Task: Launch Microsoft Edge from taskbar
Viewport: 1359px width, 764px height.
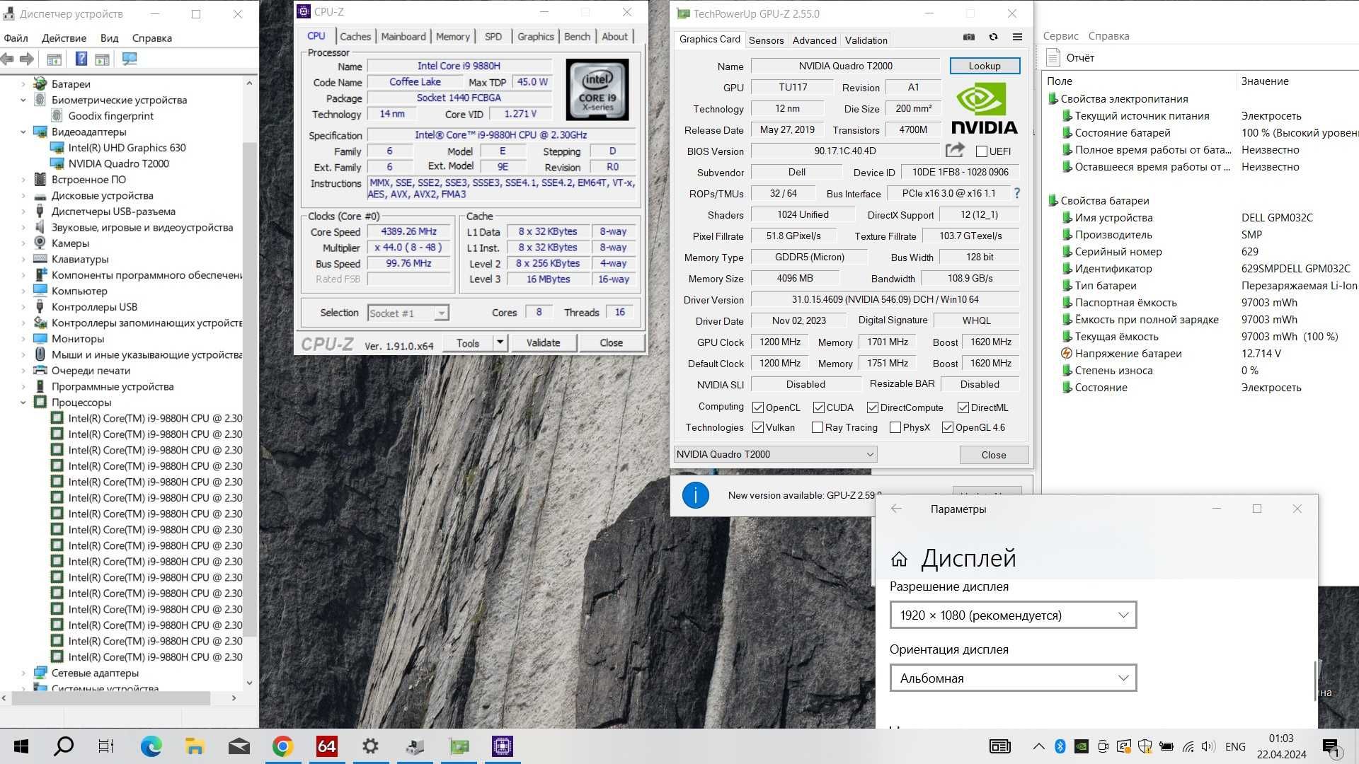Action: click(151, 746)
